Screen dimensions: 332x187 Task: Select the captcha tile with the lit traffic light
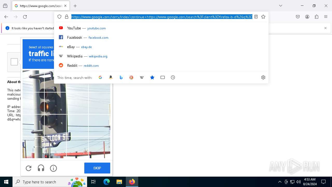56,103
